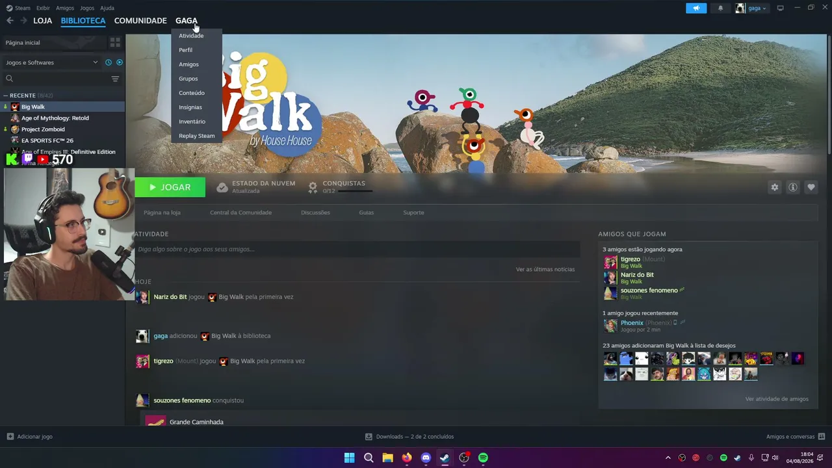
Task: Choose Perfil from the GAGA dropdown
Action: (186, 50)
